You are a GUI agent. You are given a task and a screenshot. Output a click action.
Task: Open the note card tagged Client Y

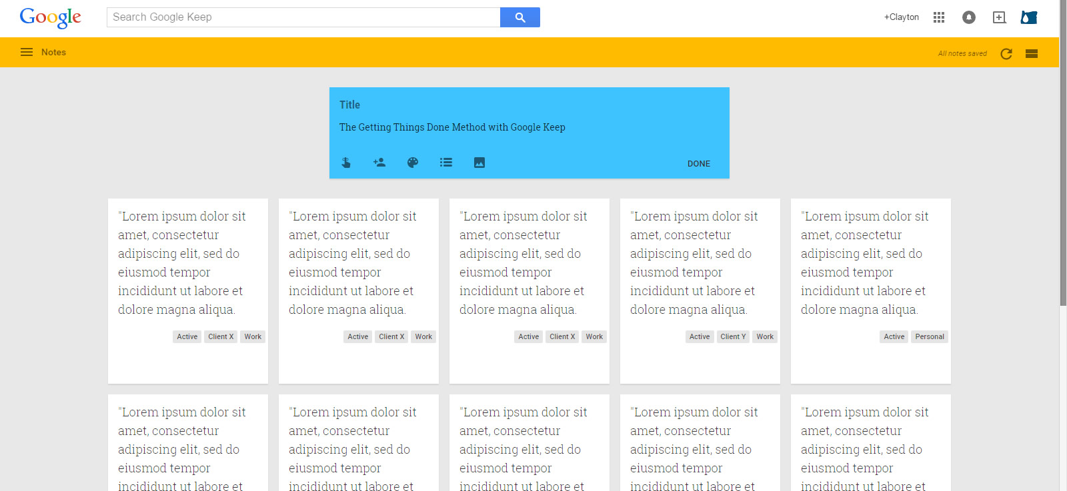[x=700, y=290]
